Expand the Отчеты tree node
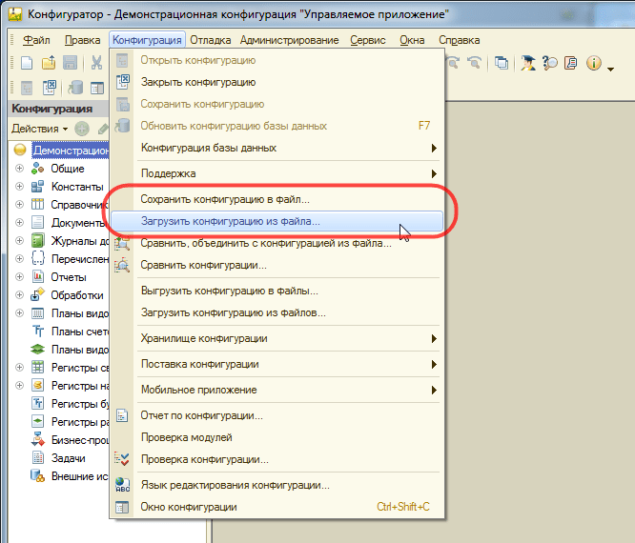This screenshot has width=635, height=543. 19,277
